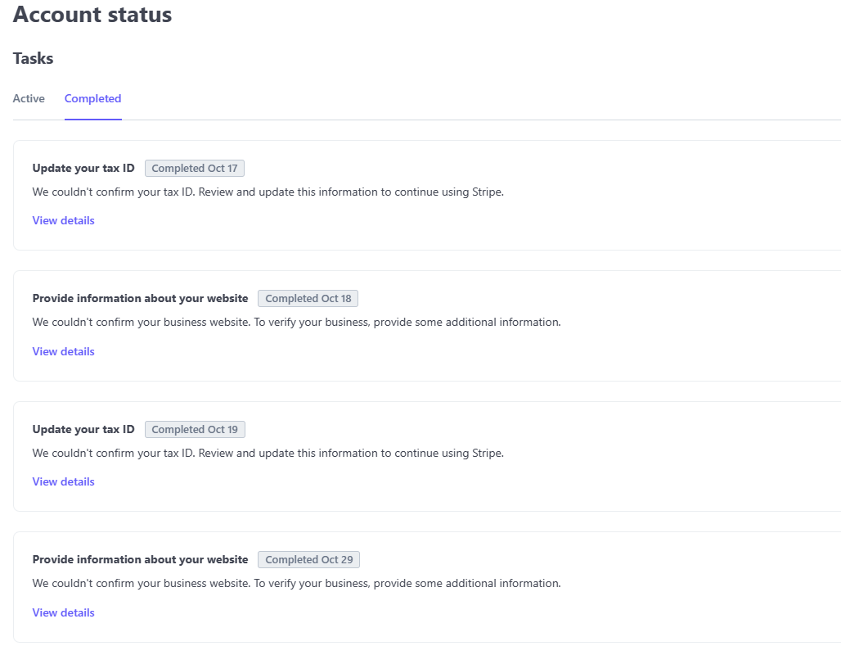The width and height of the screenshot is (841, 646).
Task: Click business website description in Oct 29 card
Action: [296, 584]
